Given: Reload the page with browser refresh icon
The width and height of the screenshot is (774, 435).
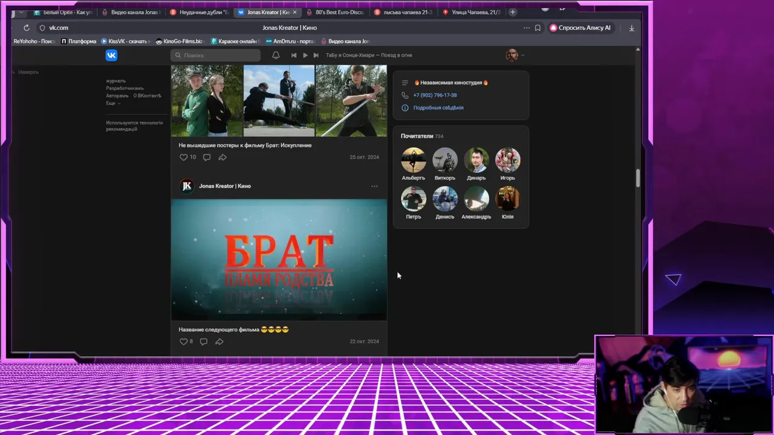Looking at the screenshot, I should click(27, 28).
